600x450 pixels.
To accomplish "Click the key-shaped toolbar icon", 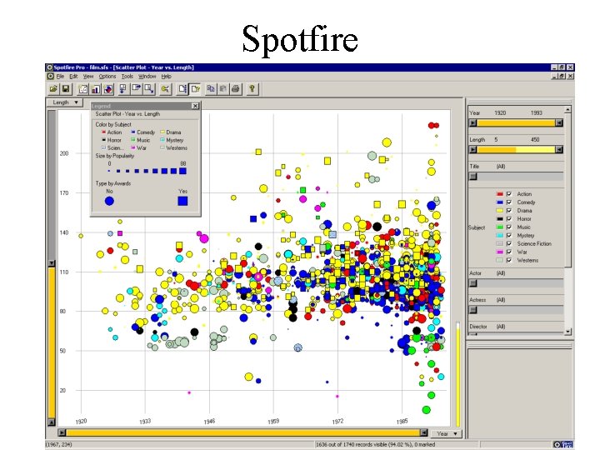I will 165,89.
